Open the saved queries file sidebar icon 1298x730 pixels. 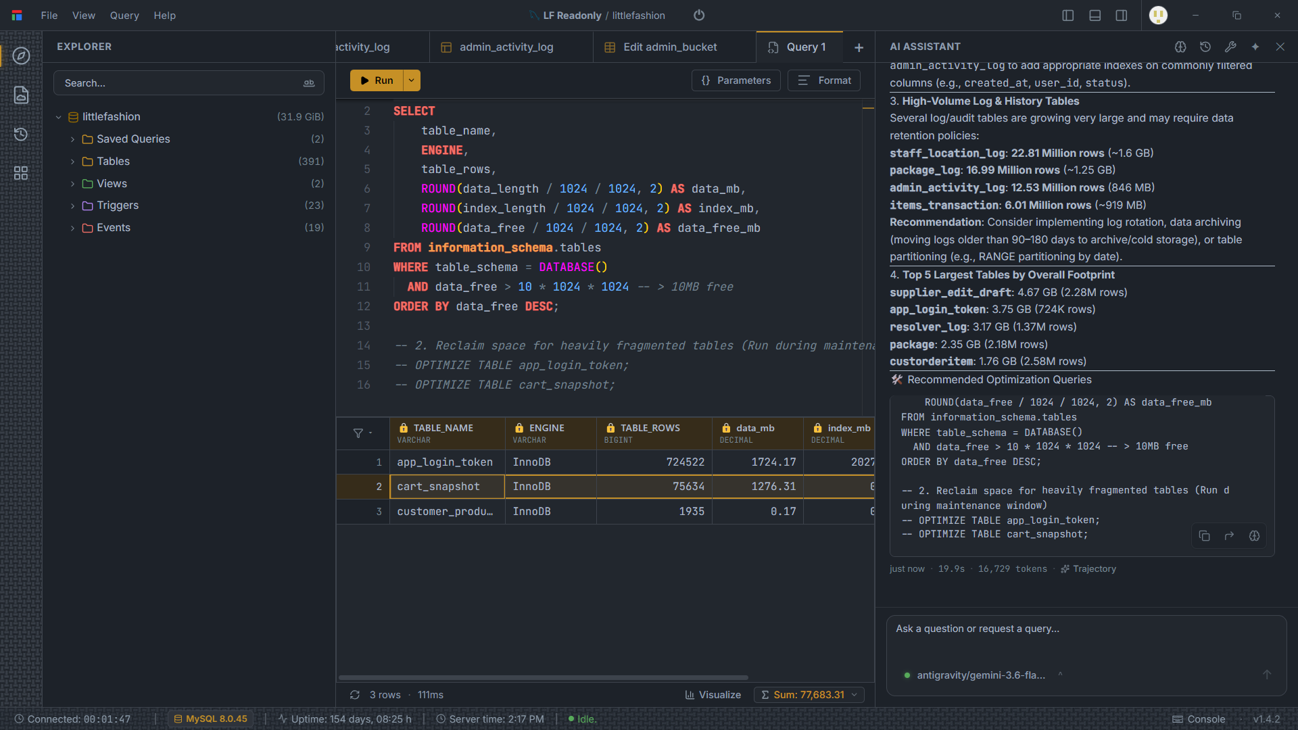tap(21, 95)
